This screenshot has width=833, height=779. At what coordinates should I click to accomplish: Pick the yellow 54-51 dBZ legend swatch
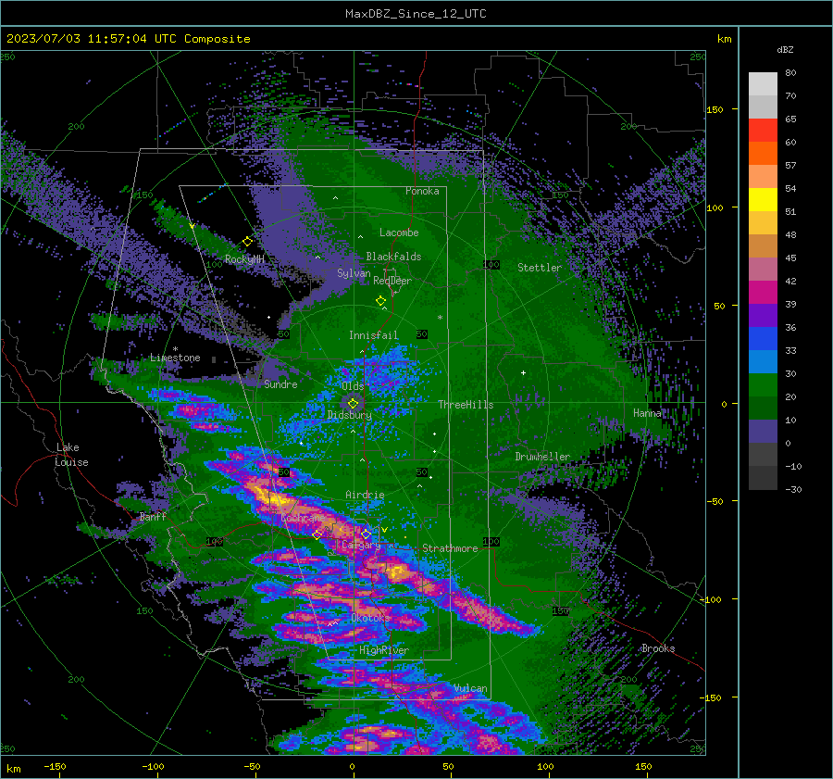click(763, 200)
